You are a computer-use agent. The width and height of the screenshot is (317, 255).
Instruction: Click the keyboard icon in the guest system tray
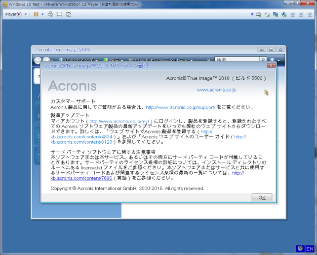[300, 249]
